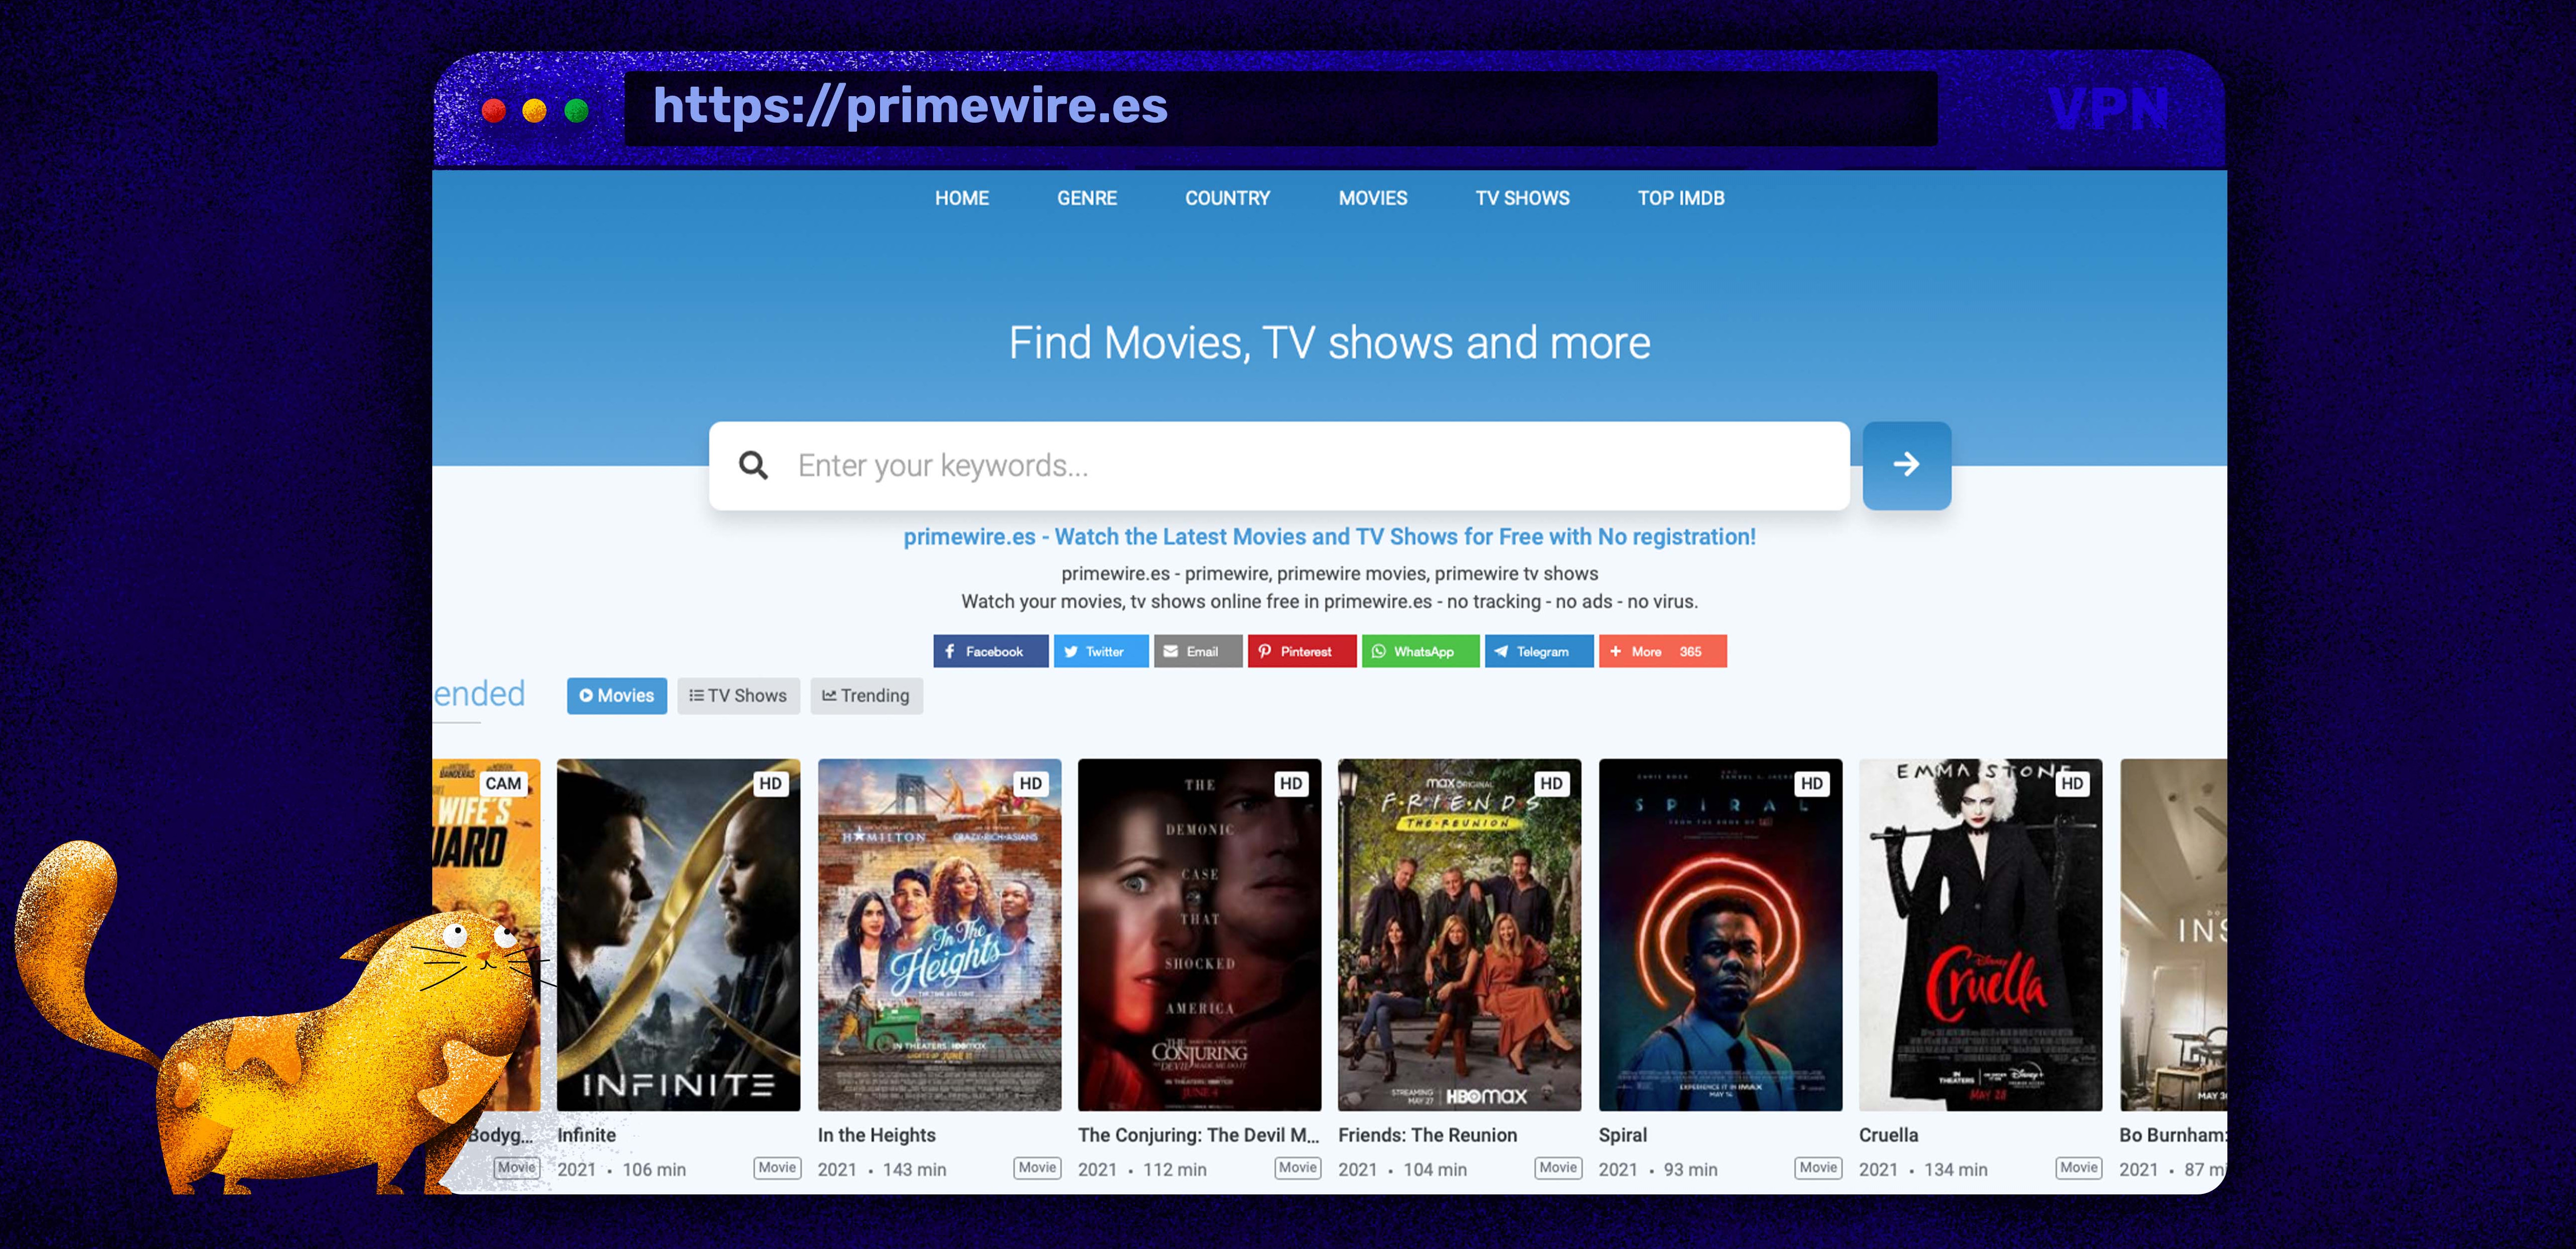2576x1249 pixels.
Task: Click Friends: The Reunion title link
Action: pos(1427,1135)
